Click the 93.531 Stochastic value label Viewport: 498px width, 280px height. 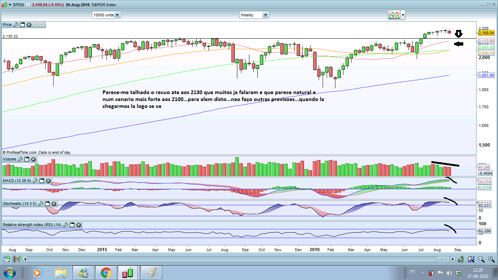coord(484,205)
